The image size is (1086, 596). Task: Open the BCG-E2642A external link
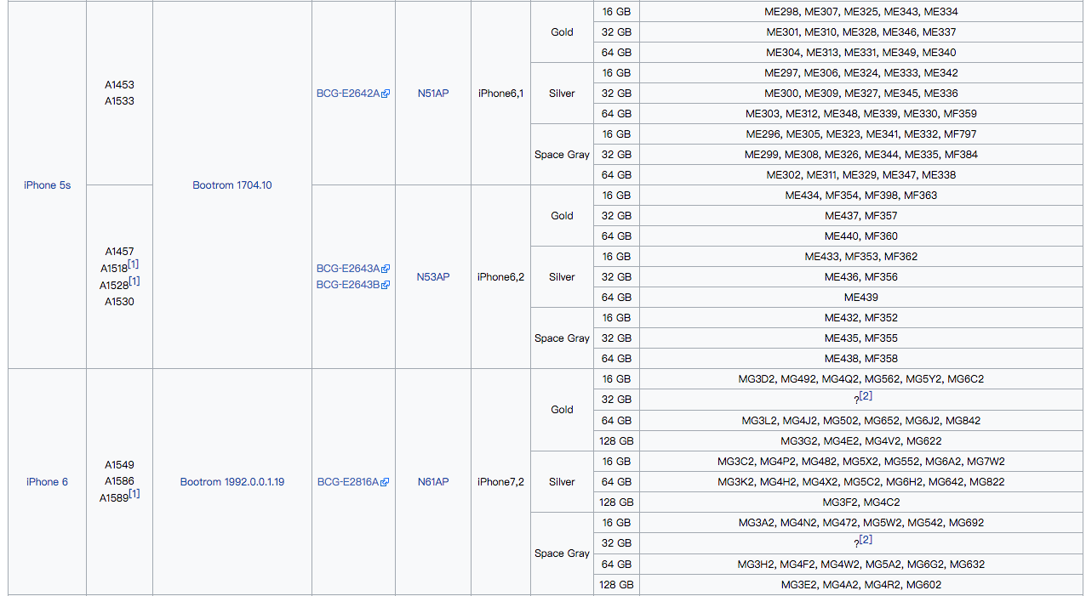[348, 94]
